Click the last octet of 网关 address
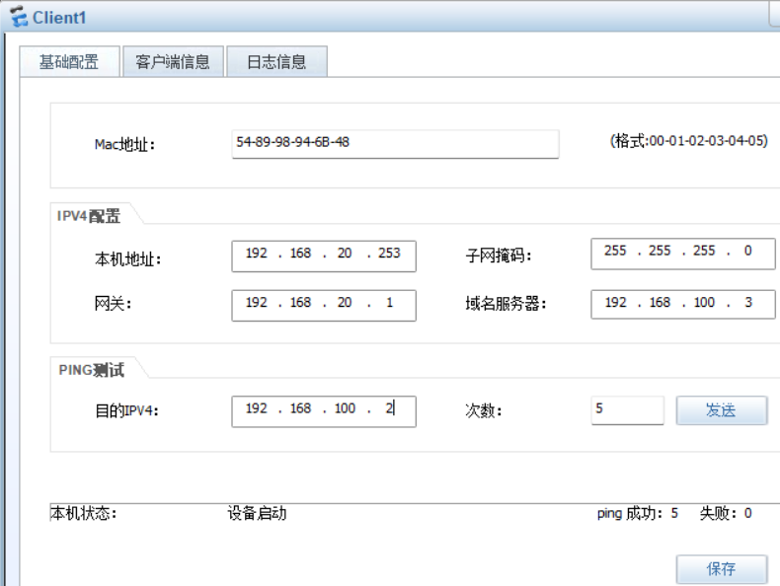Screen dimensions: 780x586 [389, 302]
